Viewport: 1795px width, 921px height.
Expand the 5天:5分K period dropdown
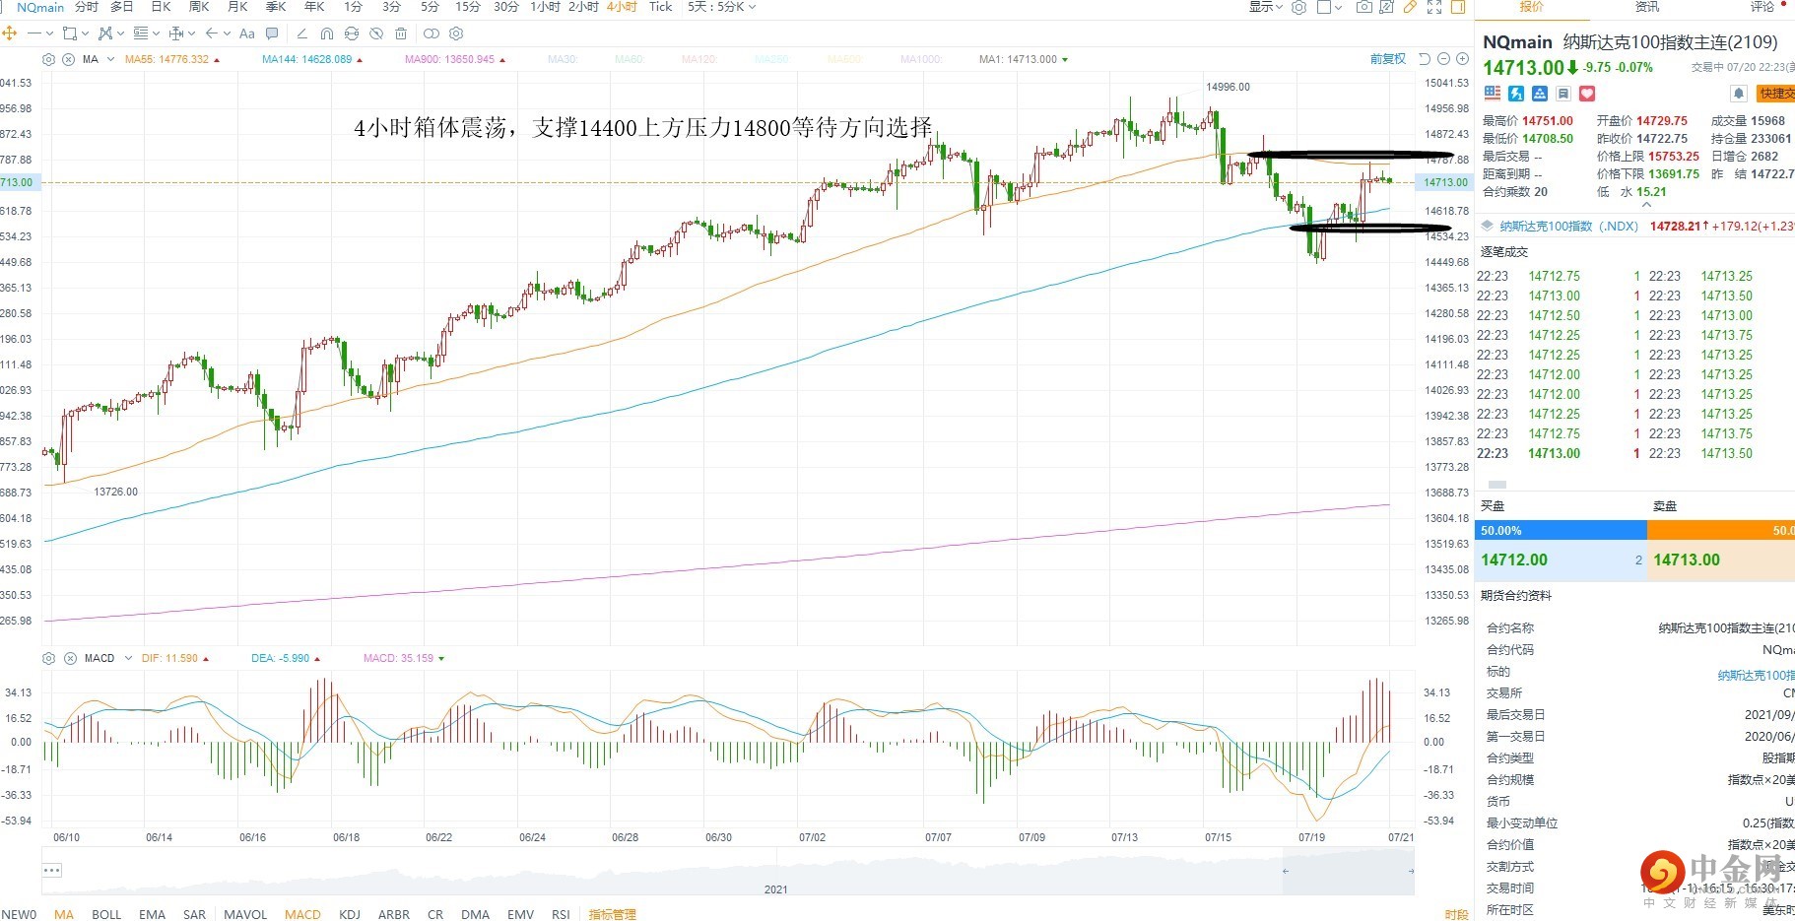point(721,7)
